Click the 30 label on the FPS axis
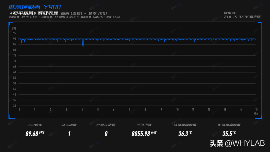 coord(14,106)
